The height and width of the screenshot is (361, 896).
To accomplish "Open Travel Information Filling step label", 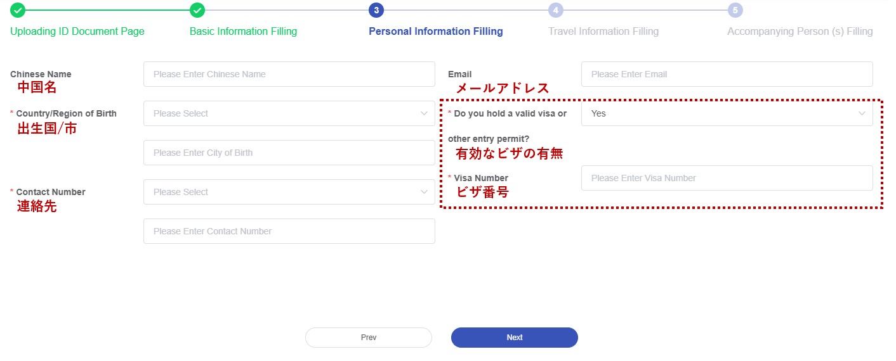I will [x=603, y=31].
